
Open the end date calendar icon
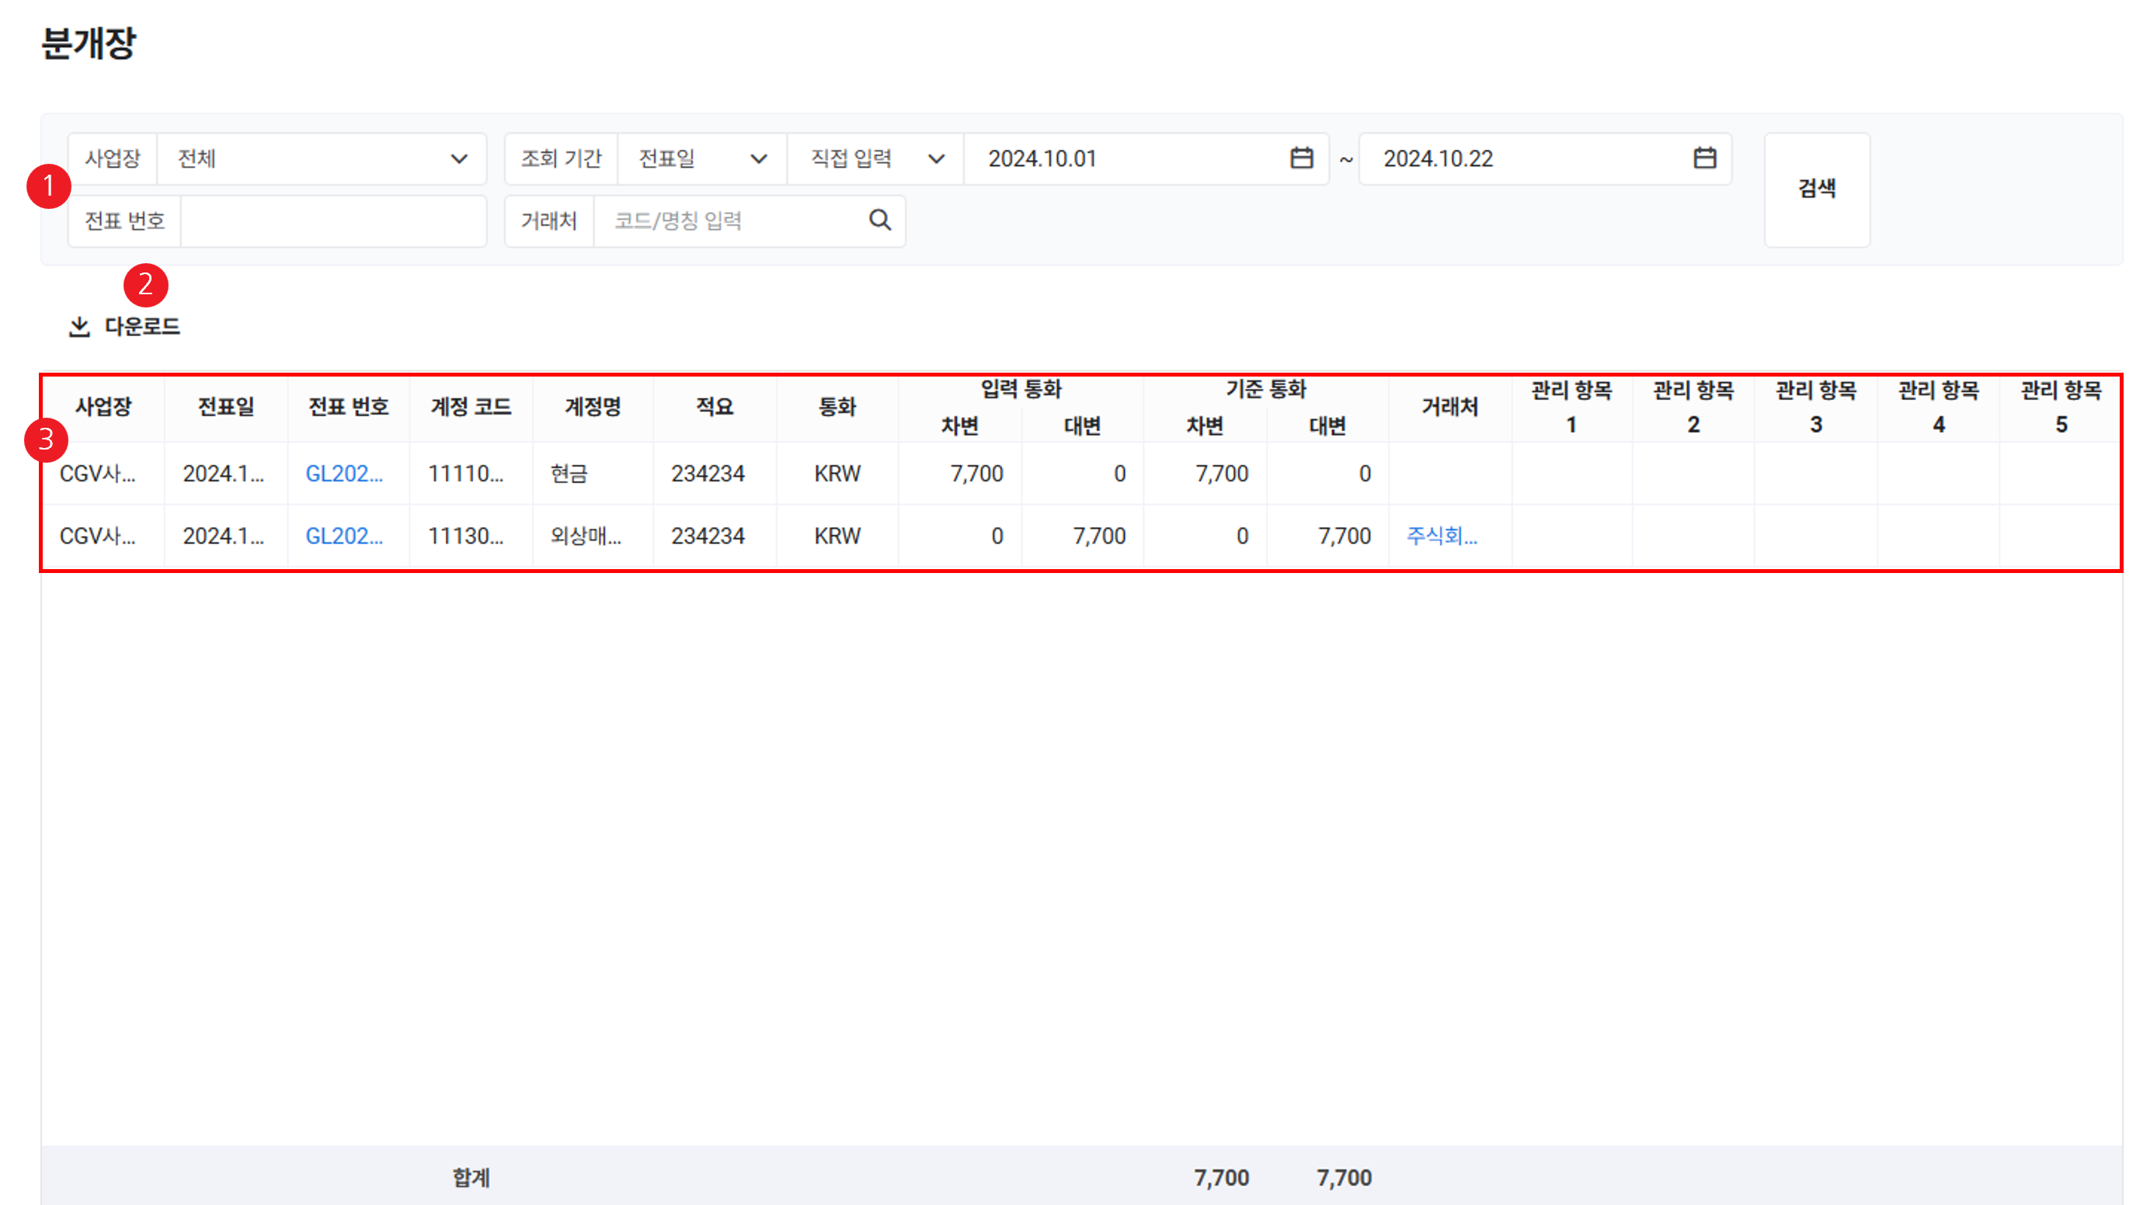(x=1703, y=158)
